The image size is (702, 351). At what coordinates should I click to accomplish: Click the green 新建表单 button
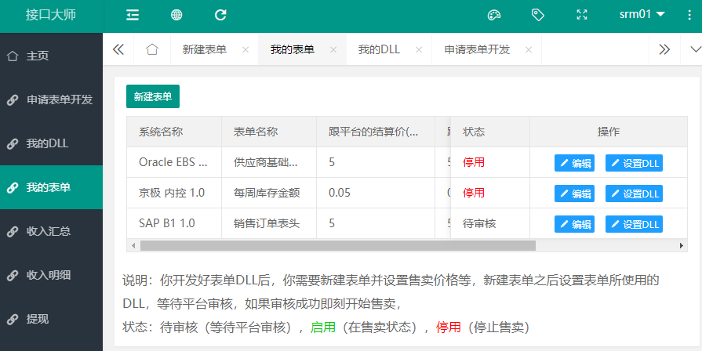click(x=153, y=96)
